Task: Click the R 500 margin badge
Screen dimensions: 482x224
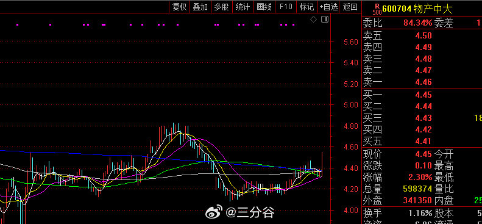Action: tap(377, 9)
